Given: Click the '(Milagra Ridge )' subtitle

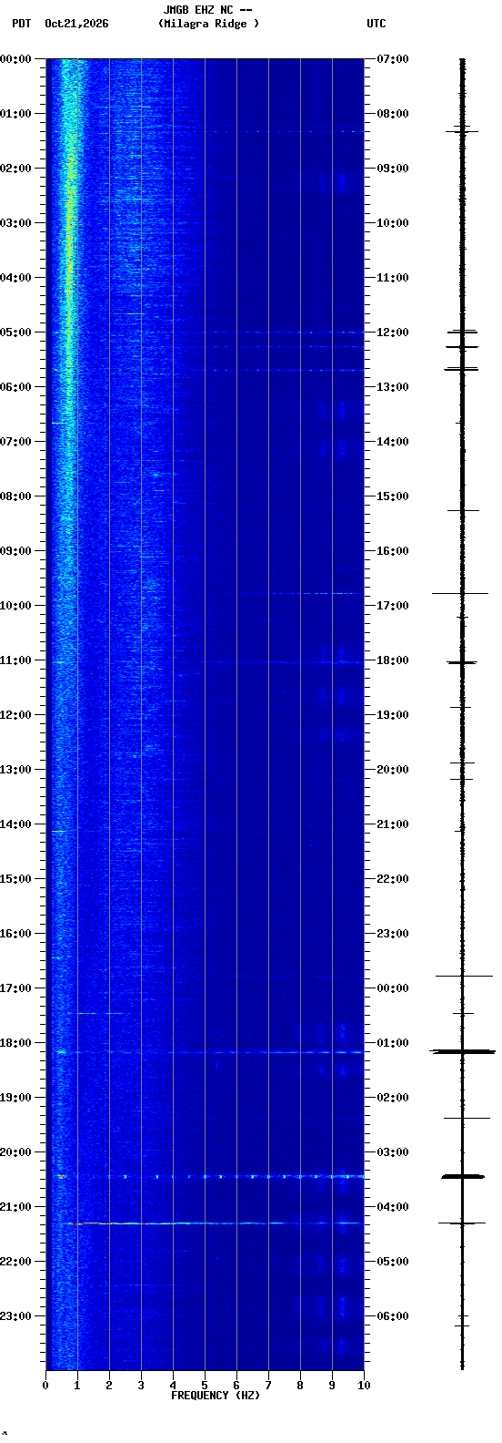Looking at the screenshot, I should (x=208, y=24).
